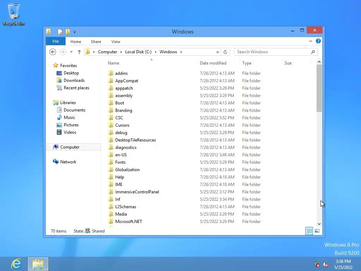The image size is (361, 271).
Task: Select the AppCompat folder icon
Action: (111, 81)
